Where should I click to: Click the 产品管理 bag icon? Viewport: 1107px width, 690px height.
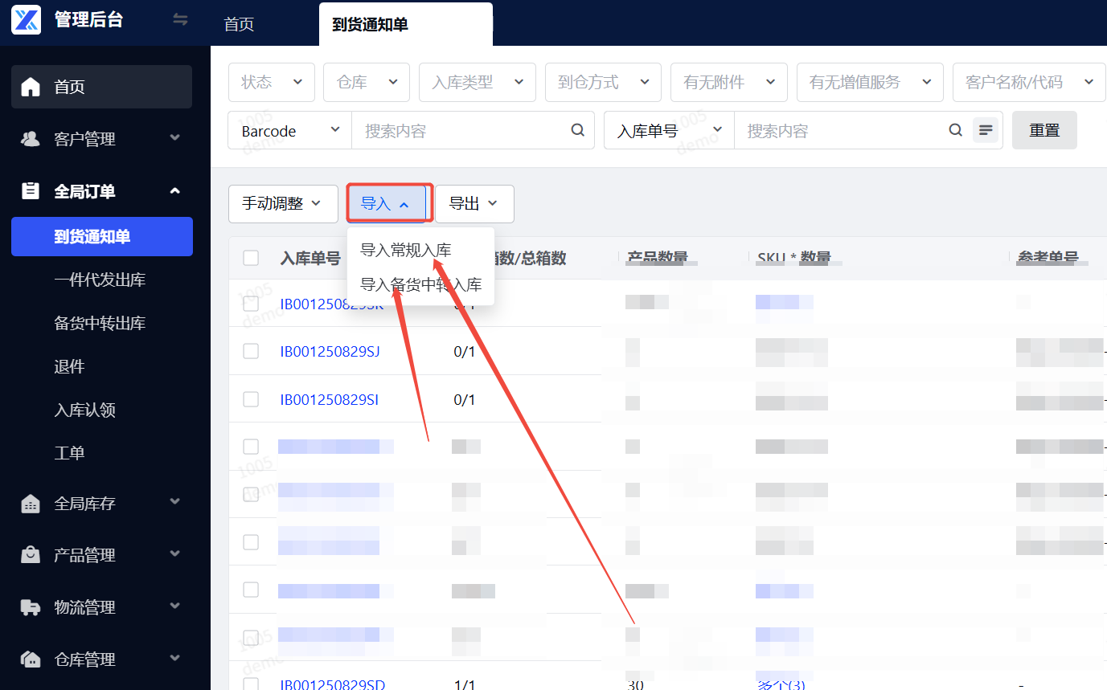[31, 555]
